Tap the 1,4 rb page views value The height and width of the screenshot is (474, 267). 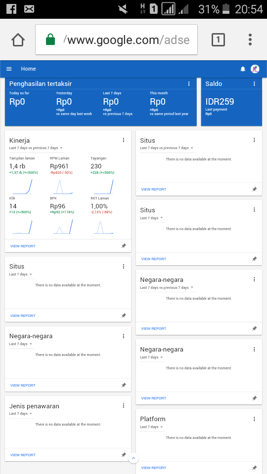pos(17,166)
